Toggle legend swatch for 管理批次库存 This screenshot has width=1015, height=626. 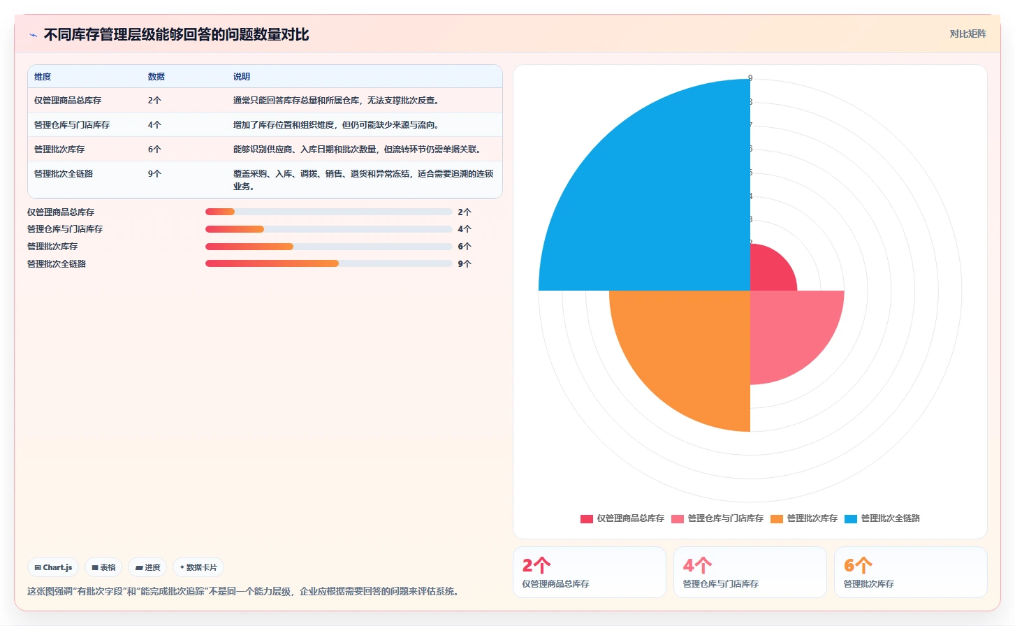777,518
